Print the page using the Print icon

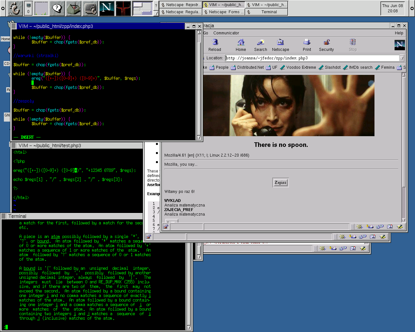click(307, 45)
